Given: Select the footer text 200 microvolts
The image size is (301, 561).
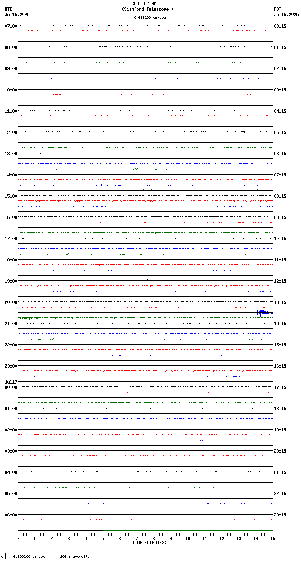Looking at the screenshot, I should (x=75, y=557).
